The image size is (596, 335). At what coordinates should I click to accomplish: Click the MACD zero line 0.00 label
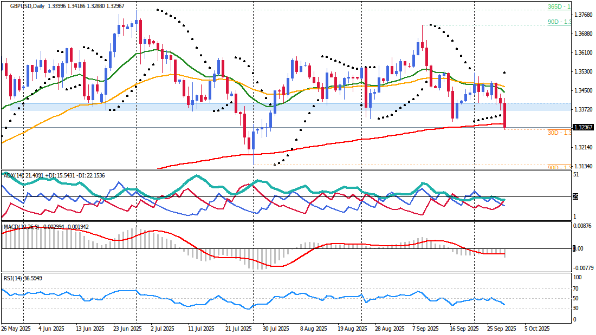[x=578, y=248]
